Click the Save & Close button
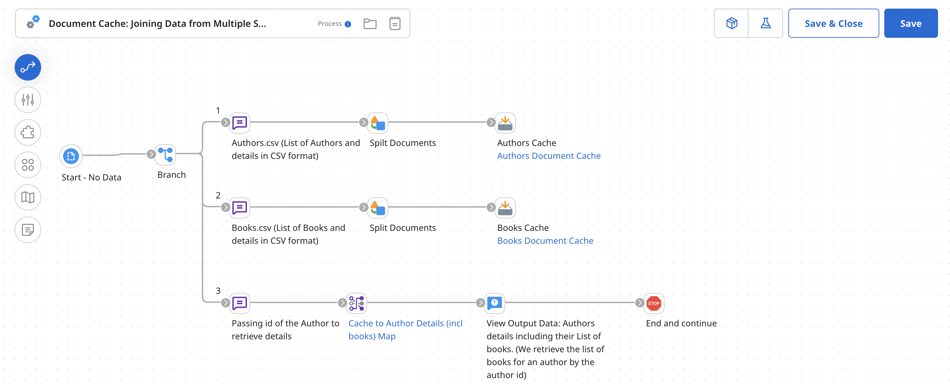 point(833,23)
